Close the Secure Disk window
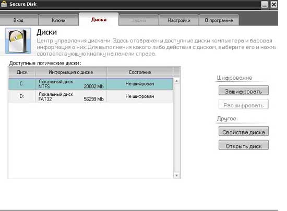This screenshot has height=211, width=287. 274,4
